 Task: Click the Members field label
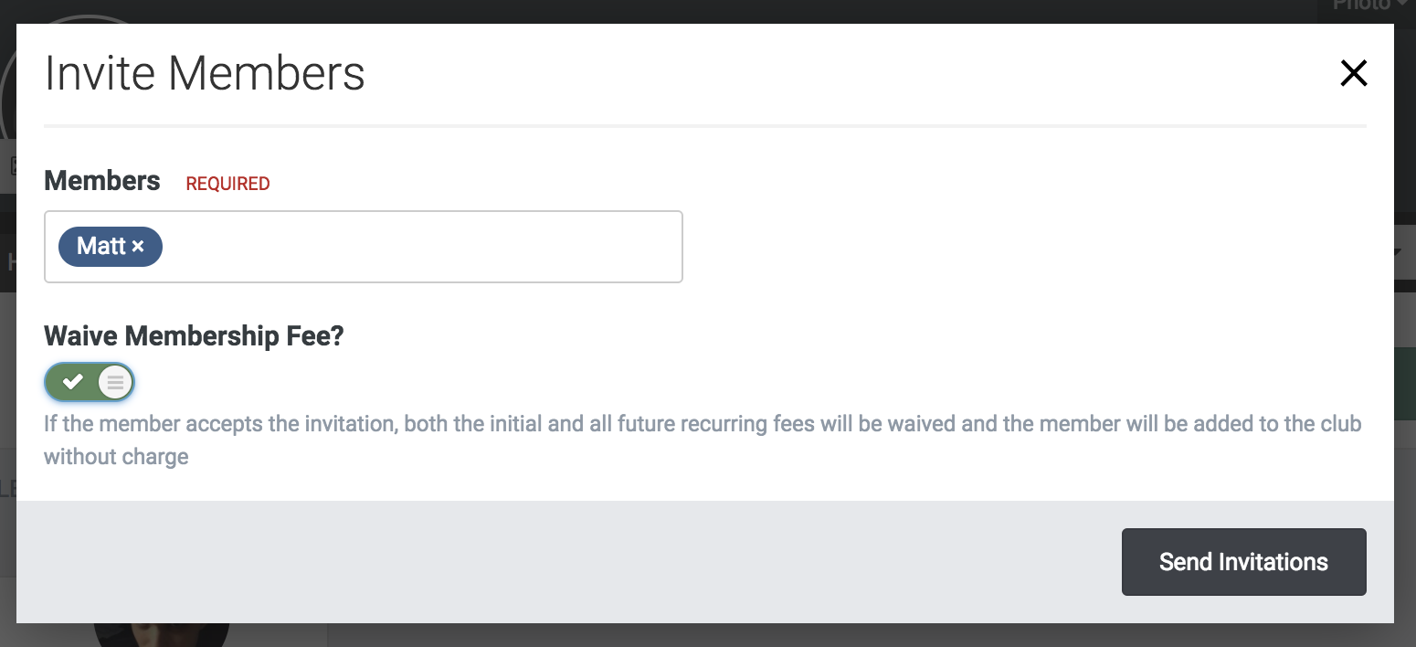pos(102,181)
